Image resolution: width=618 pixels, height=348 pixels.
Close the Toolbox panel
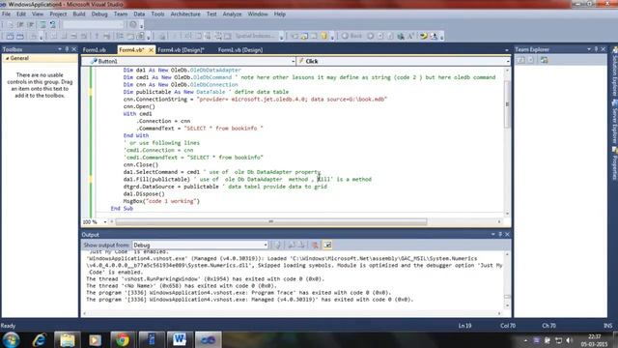[73, 49]
